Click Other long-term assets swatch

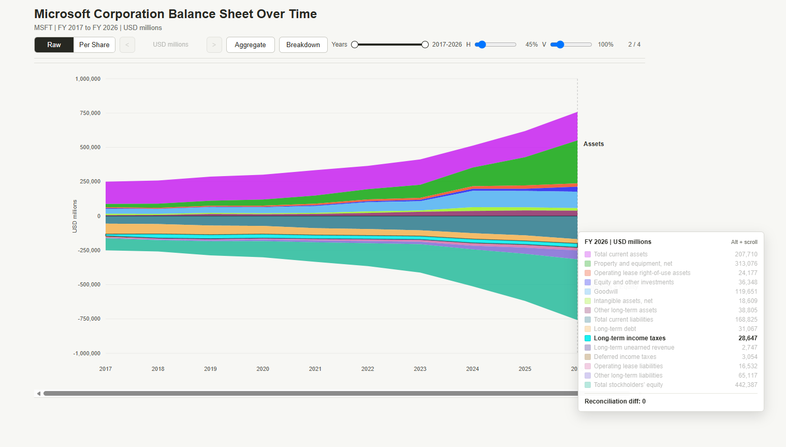click(x=588, y=310)
